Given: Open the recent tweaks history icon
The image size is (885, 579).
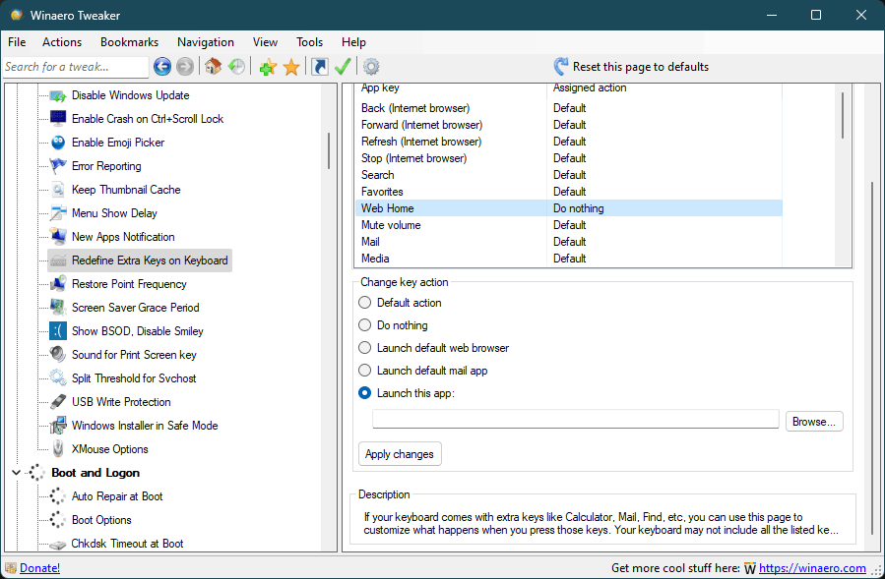Looking at the screenshot, I should pyautogui.click(x=236, y=67).
